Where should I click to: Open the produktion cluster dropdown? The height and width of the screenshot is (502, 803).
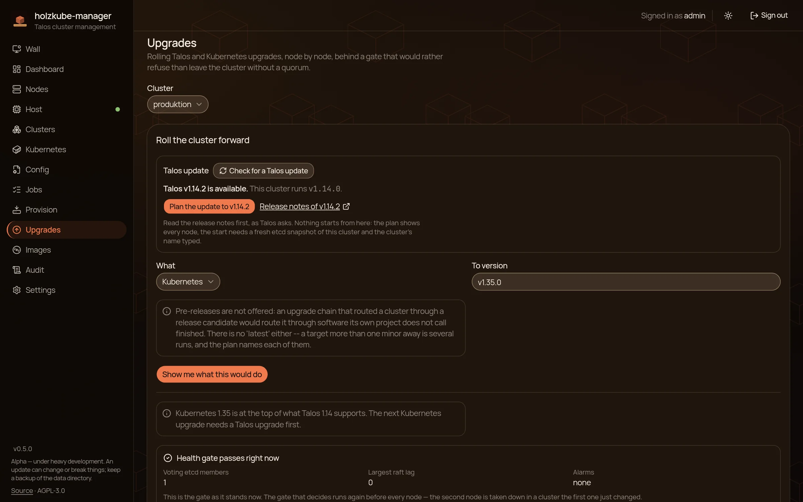(178, 104)
